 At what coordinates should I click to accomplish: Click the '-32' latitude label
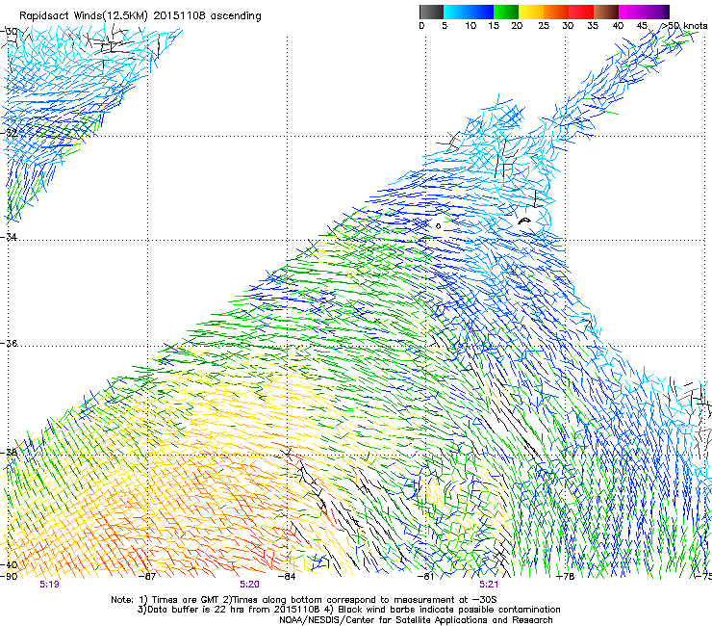9,133
